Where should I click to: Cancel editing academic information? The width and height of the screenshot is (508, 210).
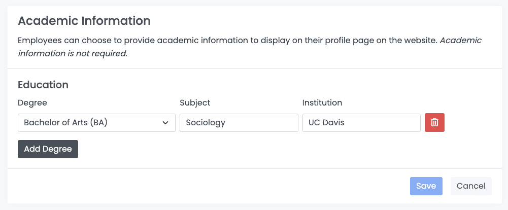pyautogui.click(x=471, y=186)
